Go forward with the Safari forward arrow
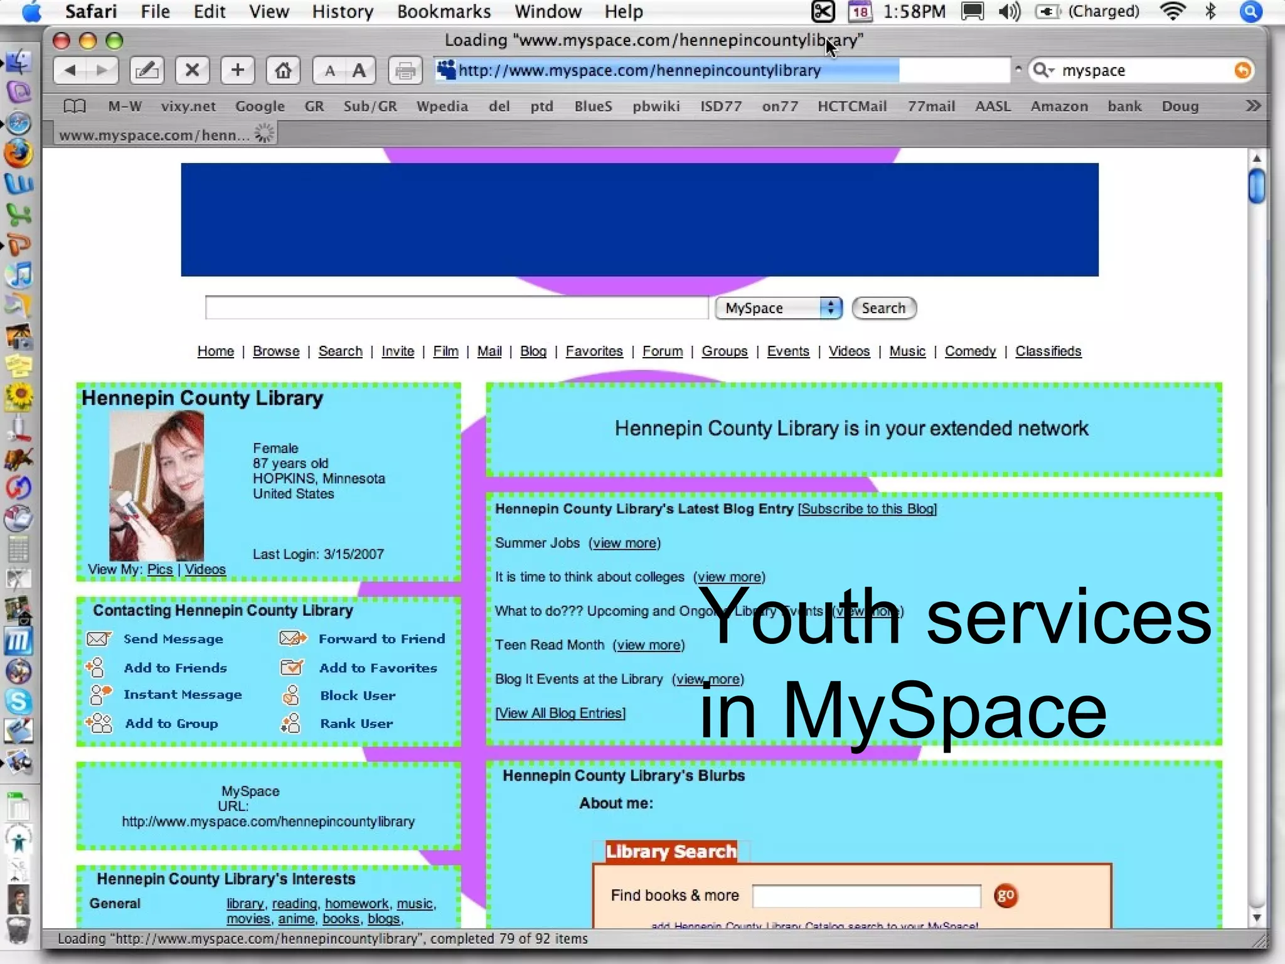 [102, 70]
